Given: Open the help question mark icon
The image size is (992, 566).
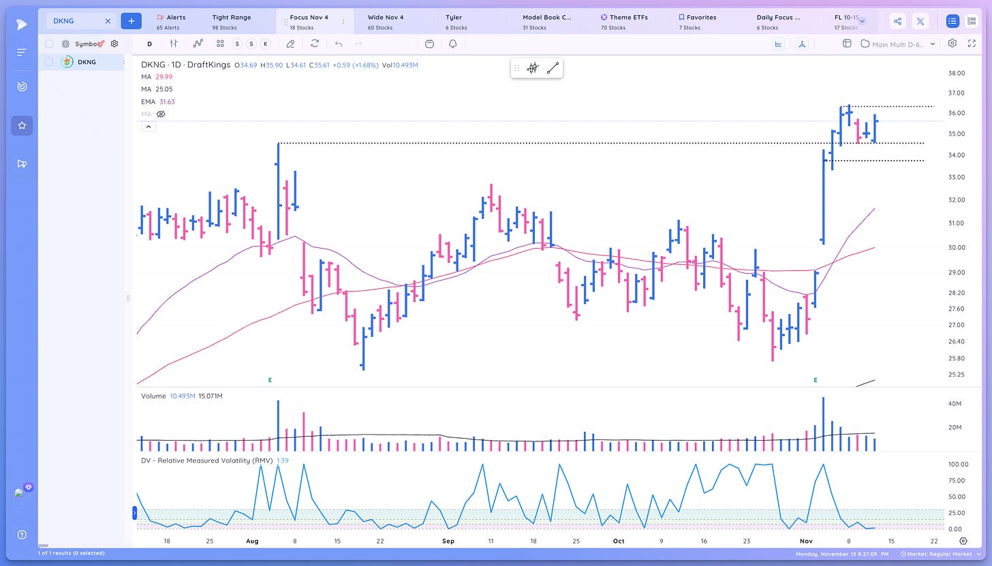Looking at the screenshot, I should (x=22, y=535).
